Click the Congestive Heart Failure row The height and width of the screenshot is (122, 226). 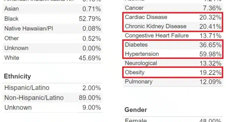[x=173, y=36]
